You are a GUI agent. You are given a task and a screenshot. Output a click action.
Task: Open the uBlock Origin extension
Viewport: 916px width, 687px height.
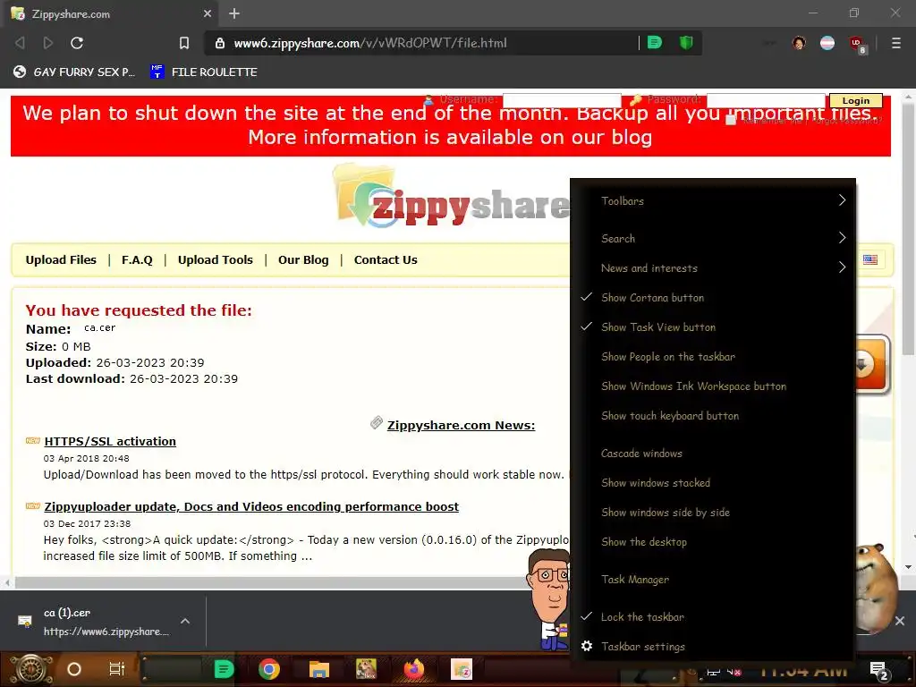pyautogui.click(x=857, y=44)
